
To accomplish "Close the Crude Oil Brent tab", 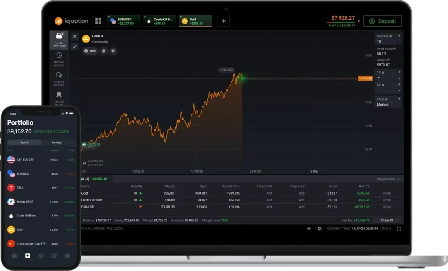I will [x=145, y=17].
